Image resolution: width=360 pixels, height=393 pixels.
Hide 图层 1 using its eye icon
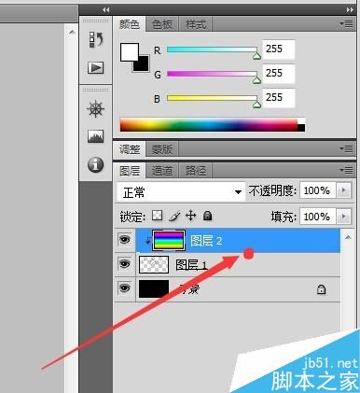(x=125, y=264)
